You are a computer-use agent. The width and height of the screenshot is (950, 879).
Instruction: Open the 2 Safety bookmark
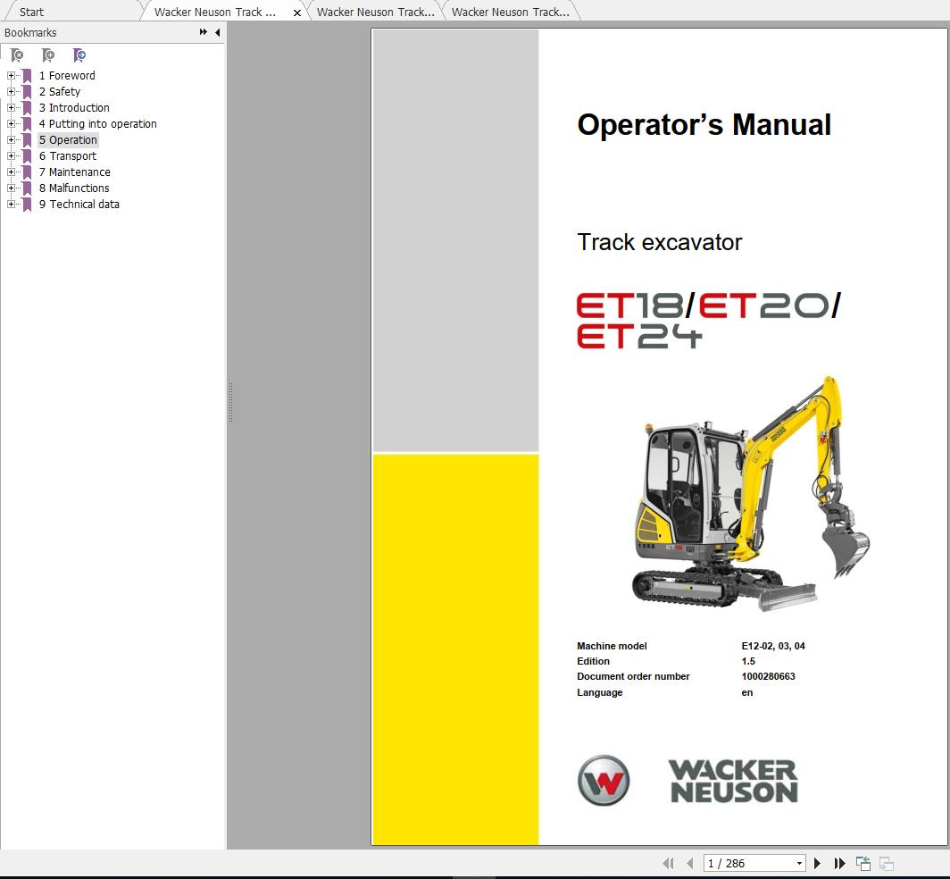[59, 91]
